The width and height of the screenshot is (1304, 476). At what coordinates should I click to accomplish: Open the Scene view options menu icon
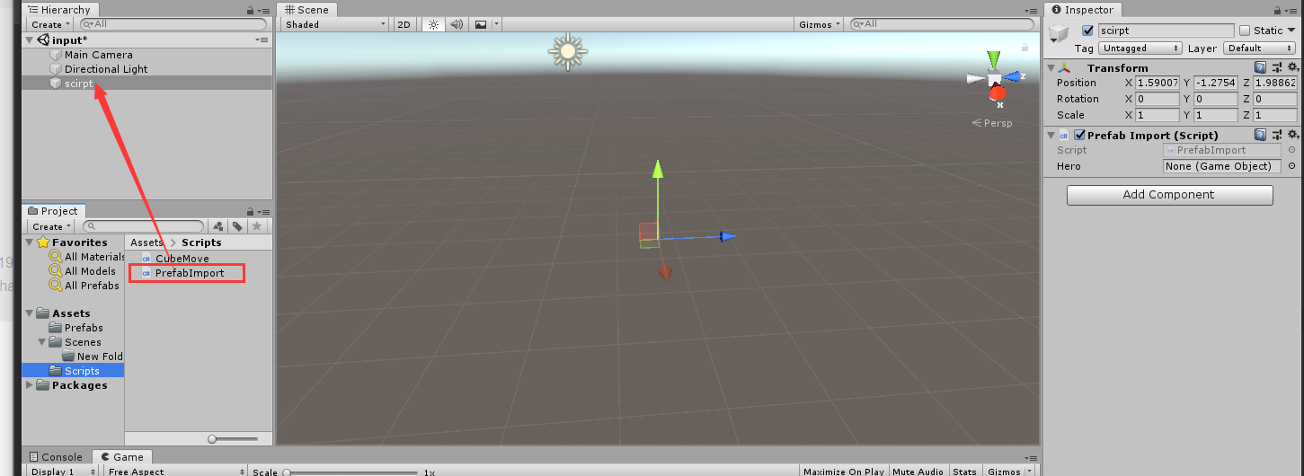1030,10
